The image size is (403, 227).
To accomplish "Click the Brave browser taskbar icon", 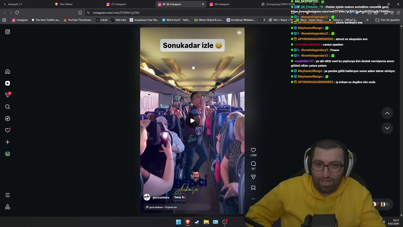I will pos(188,222).
